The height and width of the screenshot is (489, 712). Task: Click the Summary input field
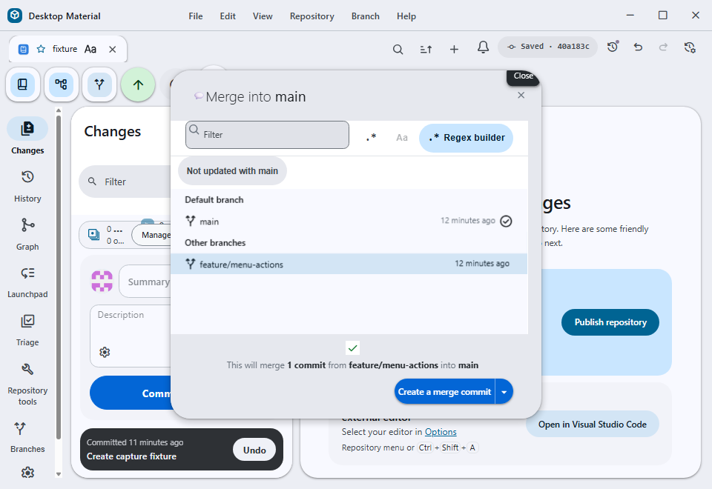tap(146, 282)
